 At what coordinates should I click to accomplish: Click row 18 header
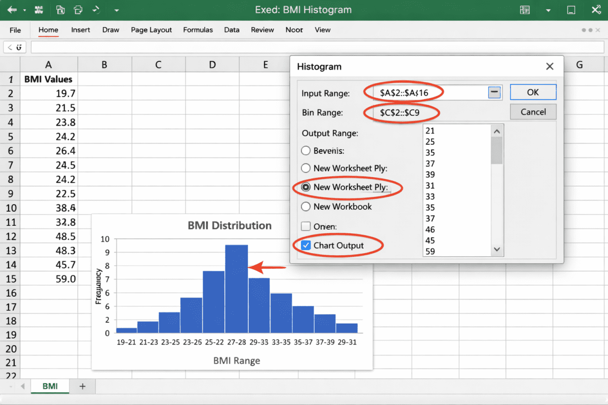pyautogui.click(x=10, y=321)
